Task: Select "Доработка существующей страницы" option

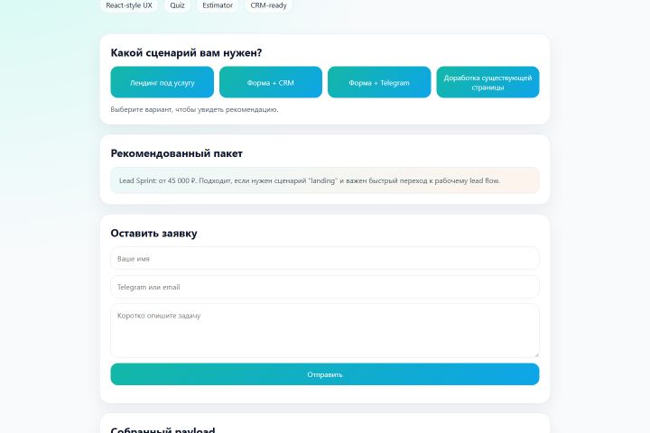Action: pyautogui.click(x=487, y=82)
